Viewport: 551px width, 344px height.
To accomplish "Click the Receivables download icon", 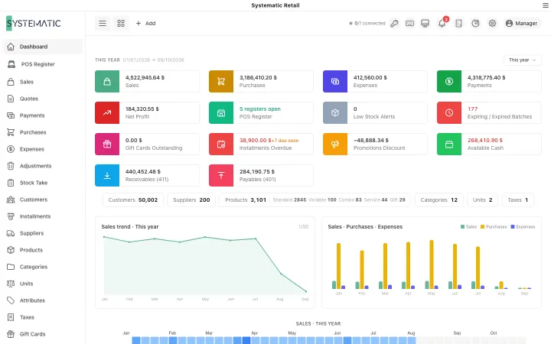I will click(x=107, y=176).
